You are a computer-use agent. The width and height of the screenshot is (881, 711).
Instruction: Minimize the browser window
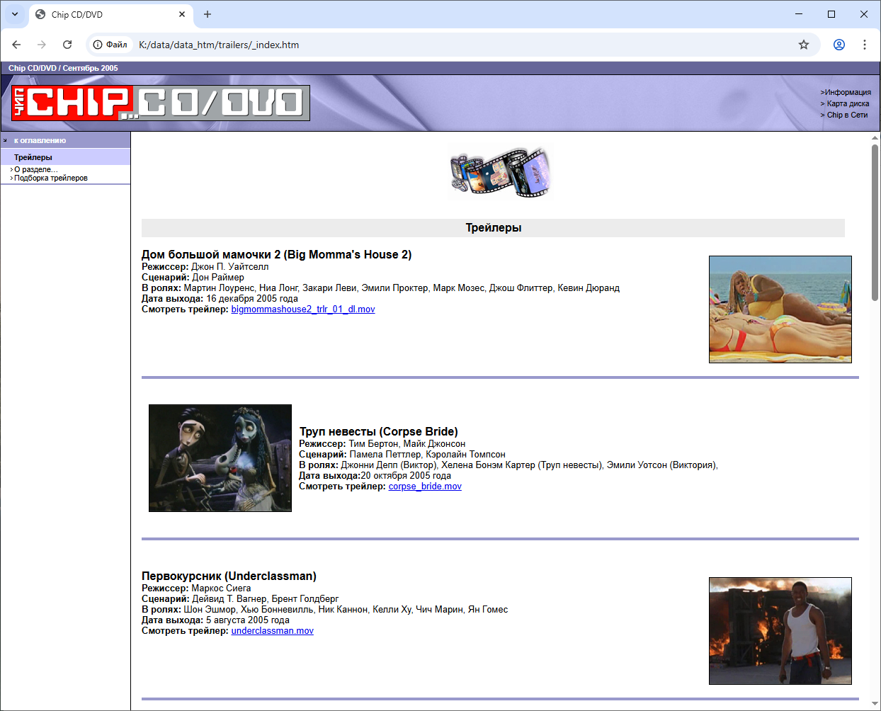799,14
